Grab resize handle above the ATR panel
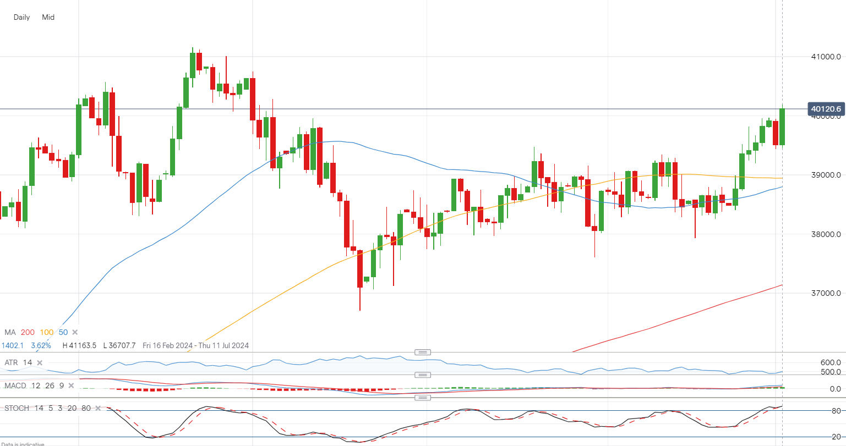 point(423,353)
